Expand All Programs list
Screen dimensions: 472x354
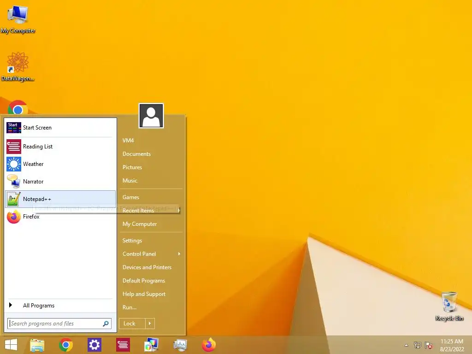(60, 306)
